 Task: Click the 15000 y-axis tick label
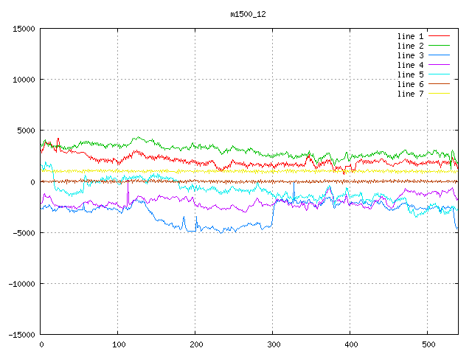(22, 29)
